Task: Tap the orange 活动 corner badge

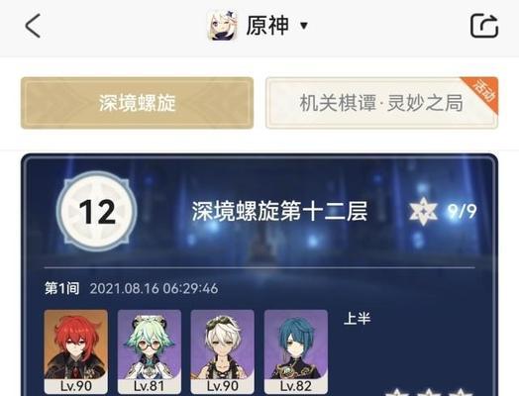Action: point(484,90)
